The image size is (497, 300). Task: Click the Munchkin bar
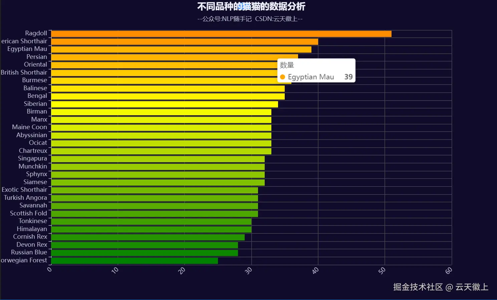158,167
